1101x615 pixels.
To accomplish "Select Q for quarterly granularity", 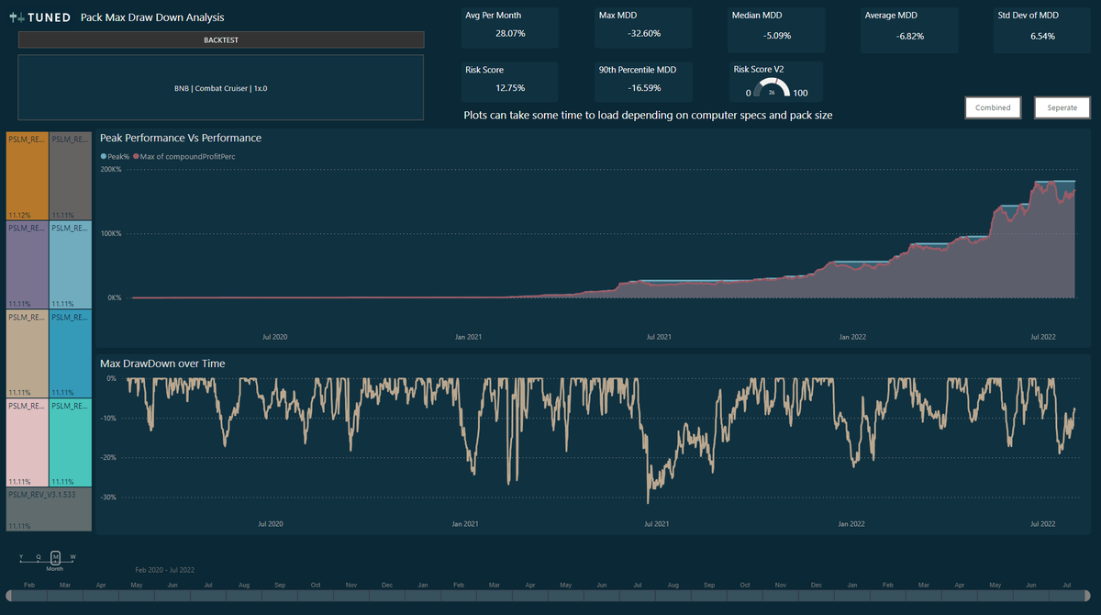I will click(38, 557).
